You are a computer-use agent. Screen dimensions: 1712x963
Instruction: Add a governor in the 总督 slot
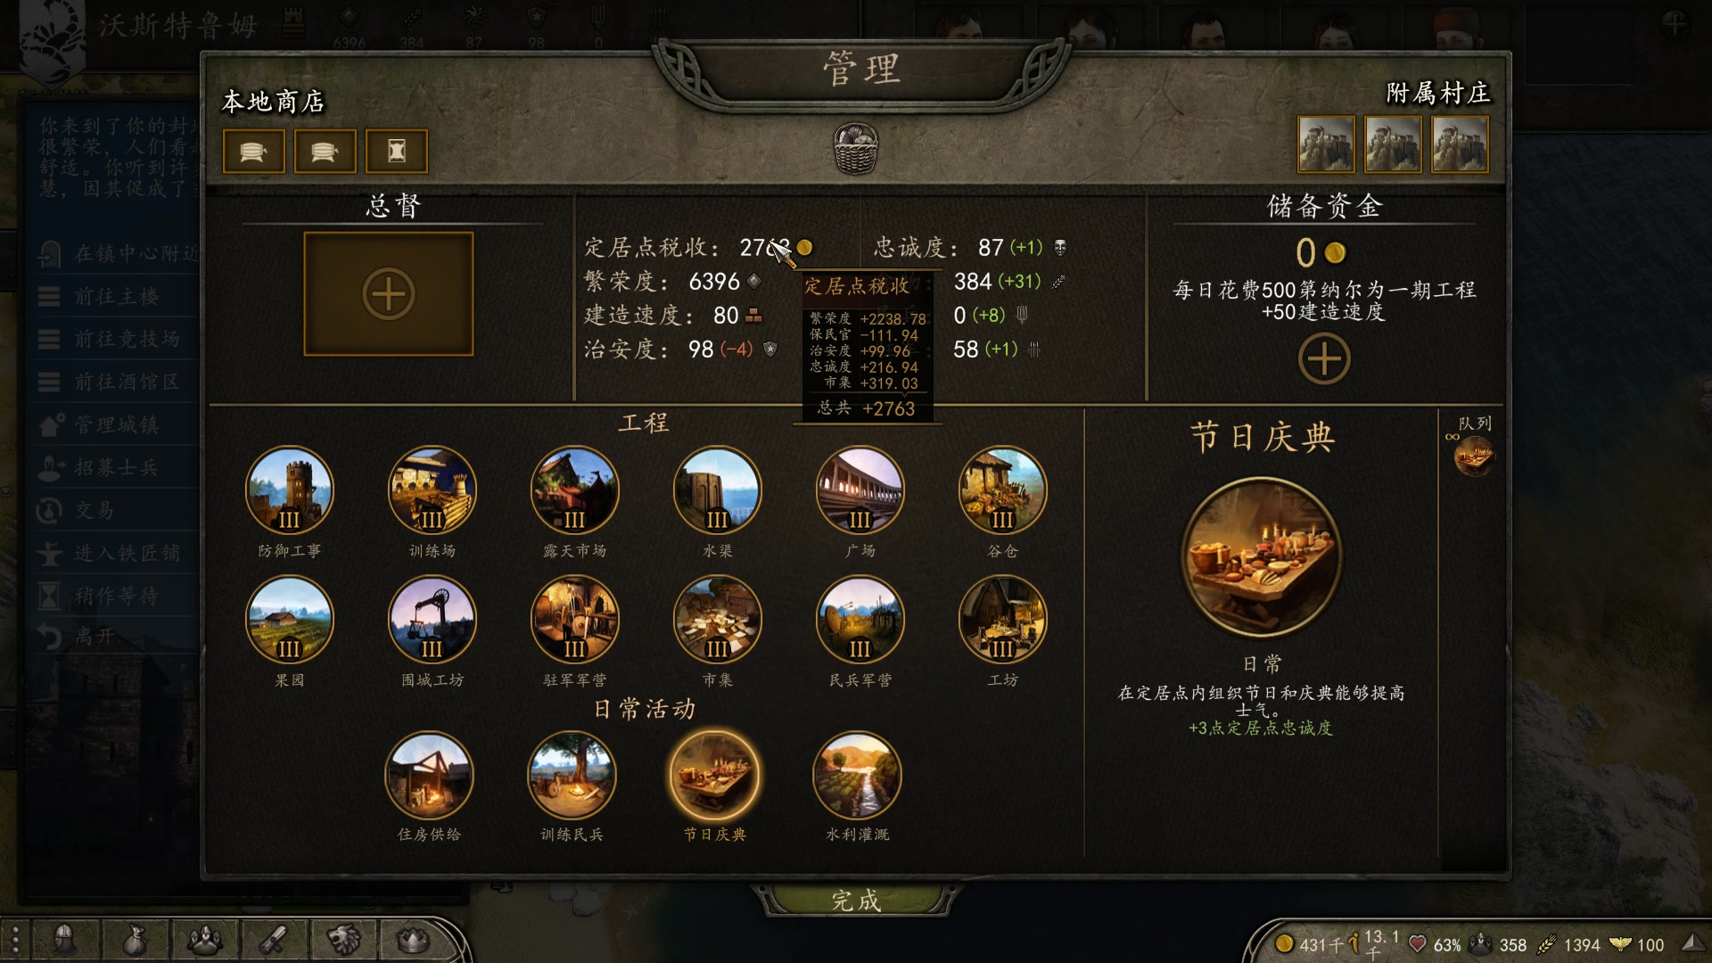389,294
